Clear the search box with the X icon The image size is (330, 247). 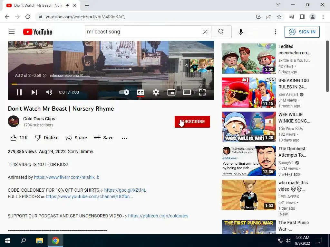click(x=205, y=32)
